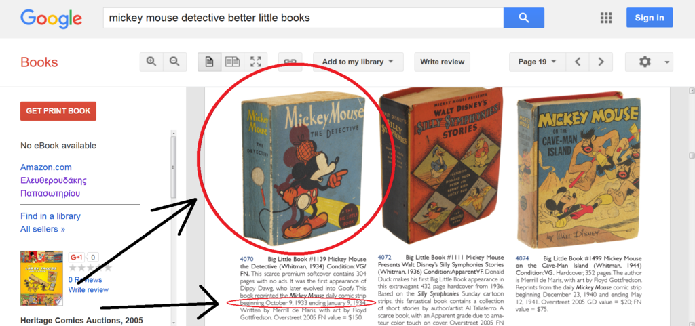Click the Write review toolbar button
695x326 pixels.
[x=443, y=62]
